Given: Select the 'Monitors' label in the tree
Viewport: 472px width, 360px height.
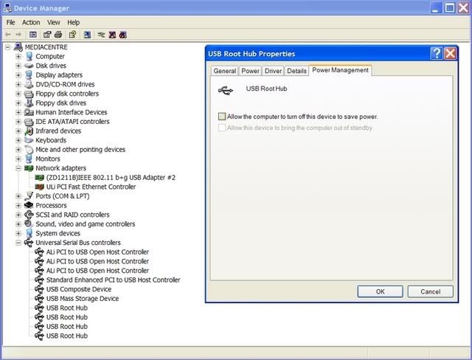Looking at the screenshot, I should click(48, 159).
